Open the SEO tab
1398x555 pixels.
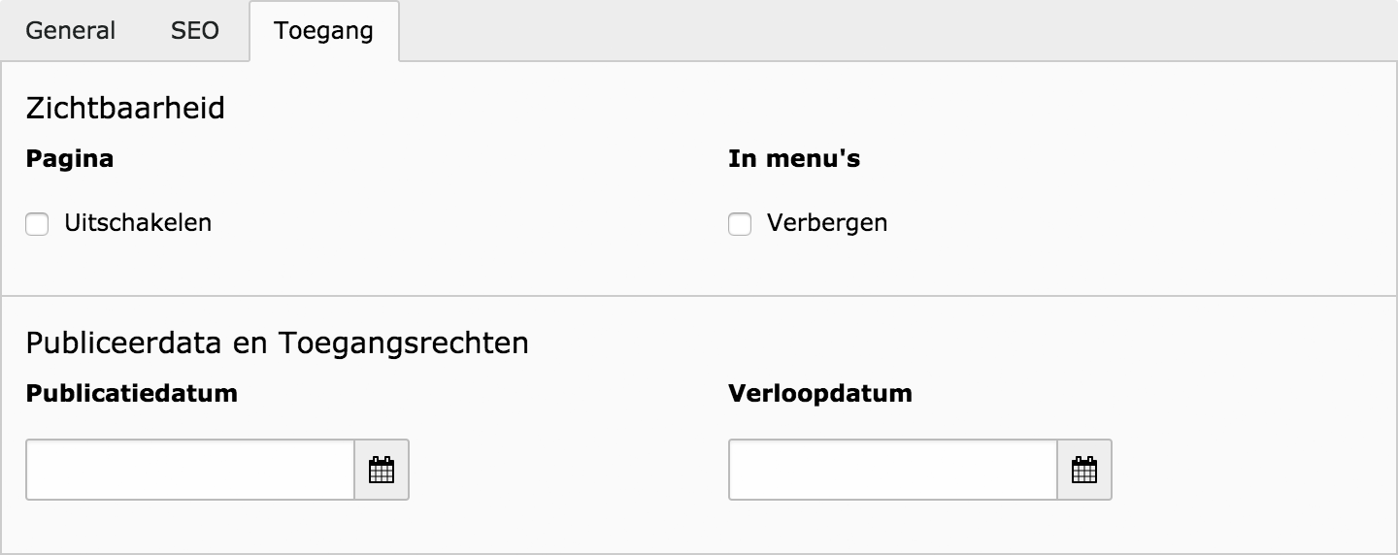(x=195, y=31)
